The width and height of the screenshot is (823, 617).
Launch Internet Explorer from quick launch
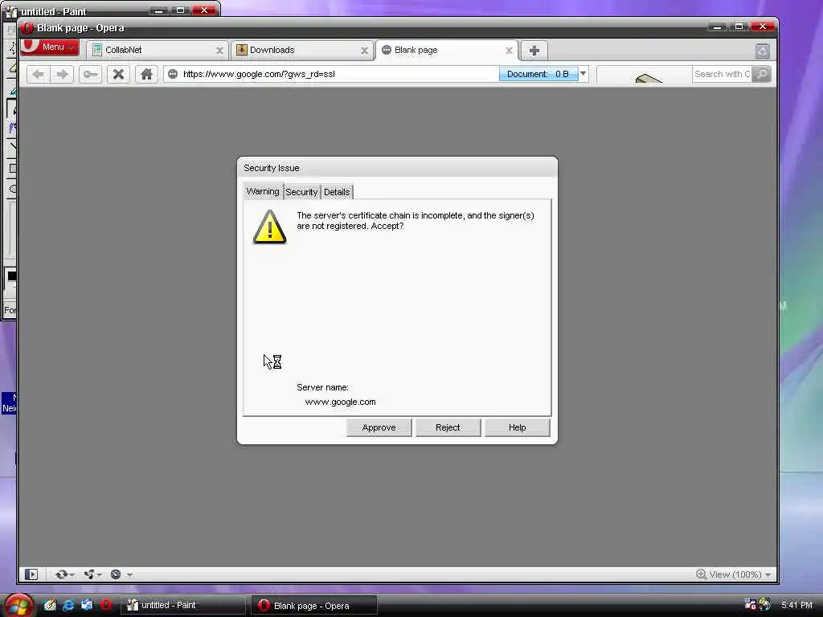click(68, 605)
